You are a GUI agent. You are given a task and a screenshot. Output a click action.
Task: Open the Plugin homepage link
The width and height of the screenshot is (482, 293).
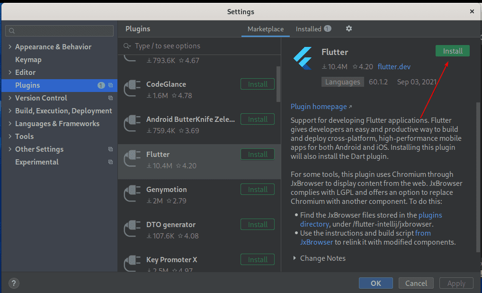tap(319, 107)
